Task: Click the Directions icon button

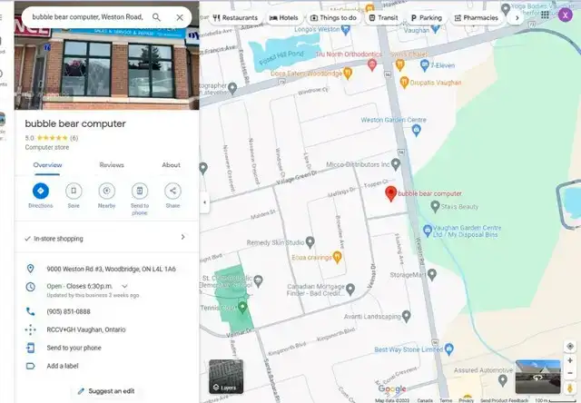Action: 40,191
